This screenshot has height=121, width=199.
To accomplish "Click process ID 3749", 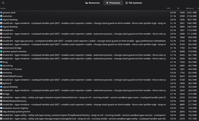I will coord(182,44).
